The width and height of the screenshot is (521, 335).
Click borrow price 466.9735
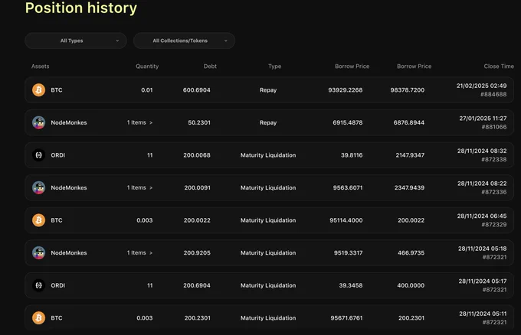coord(411,252)
